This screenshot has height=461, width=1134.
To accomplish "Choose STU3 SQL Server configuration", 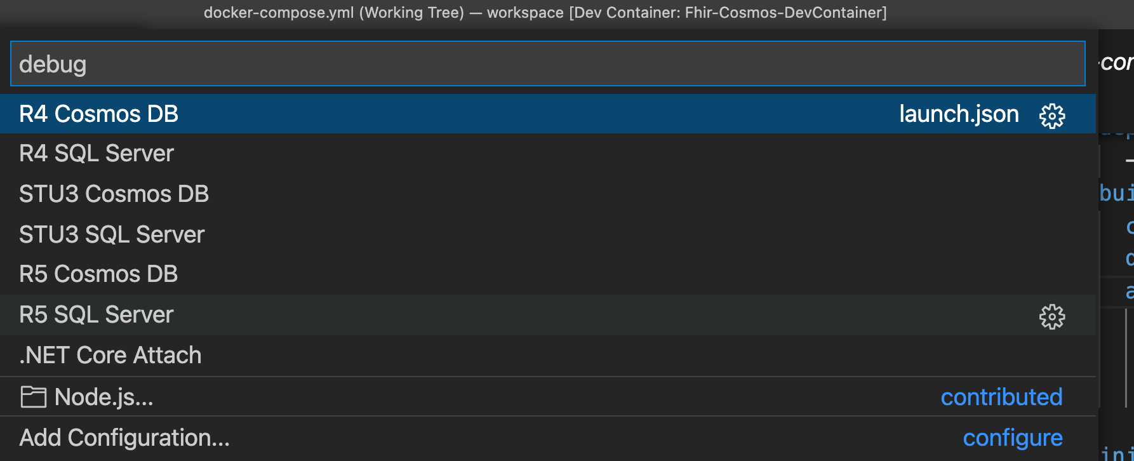I will [x=548, y=235].
